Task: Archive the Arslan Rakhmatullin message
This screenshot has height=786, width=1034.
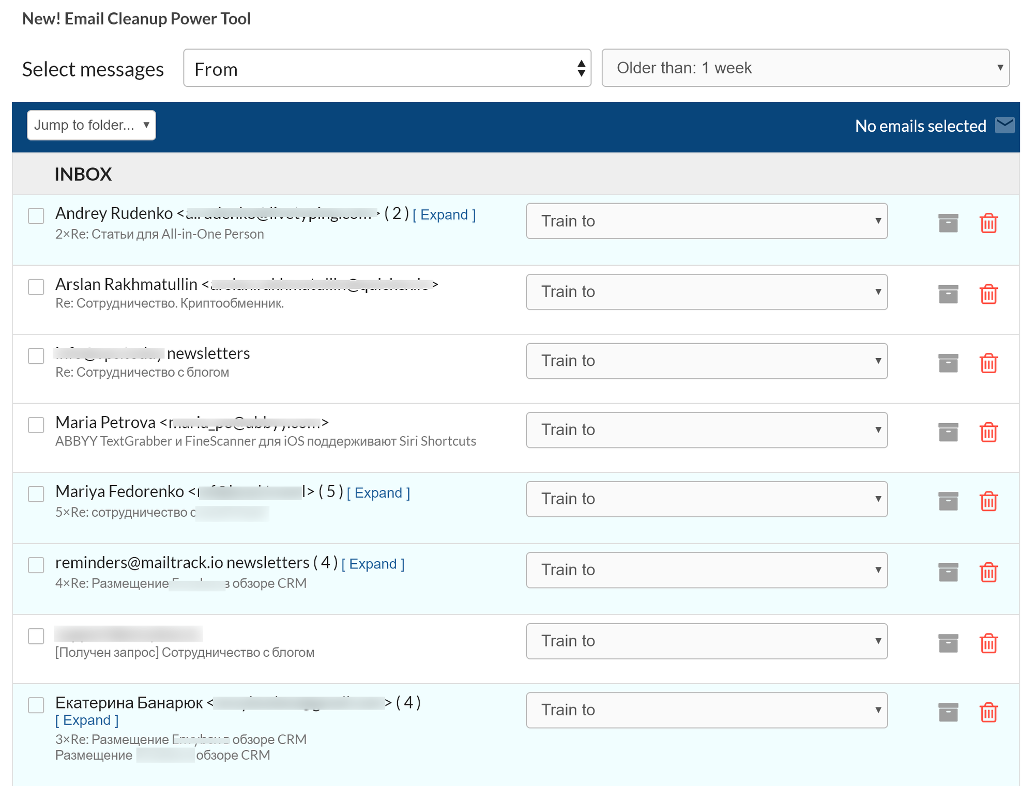Action: click(x=948, y=294)
